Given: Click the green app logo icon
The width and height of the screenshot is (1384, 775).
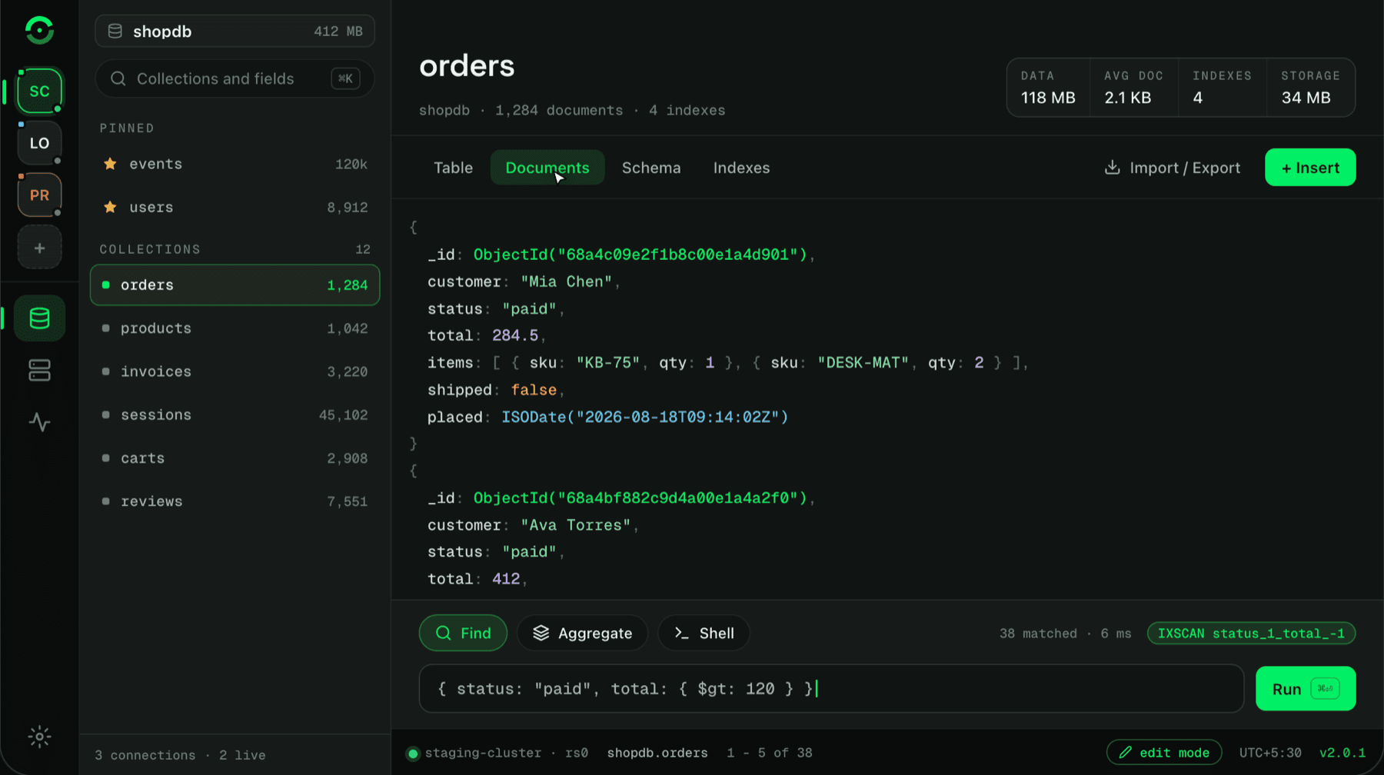Looking at the screenshot, I should (x=39, y=31).
